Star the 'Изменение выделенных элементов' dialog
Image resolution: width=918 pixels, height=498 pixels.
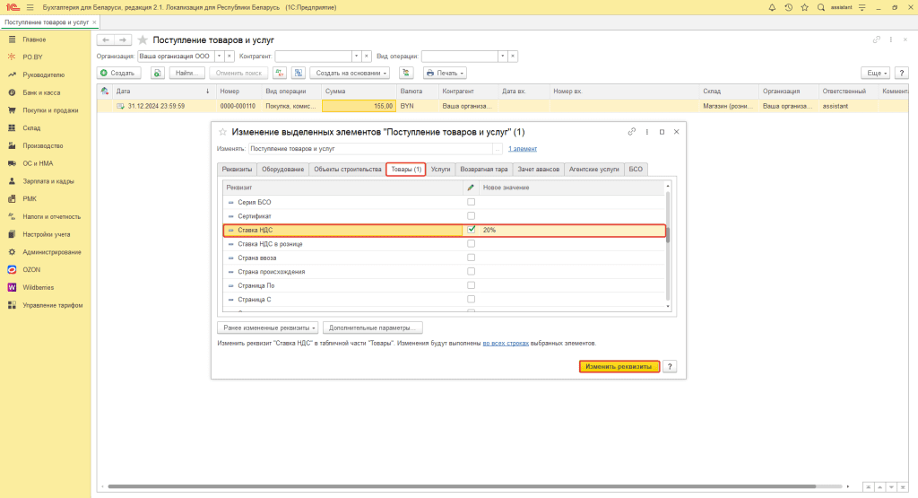point(222,132)
